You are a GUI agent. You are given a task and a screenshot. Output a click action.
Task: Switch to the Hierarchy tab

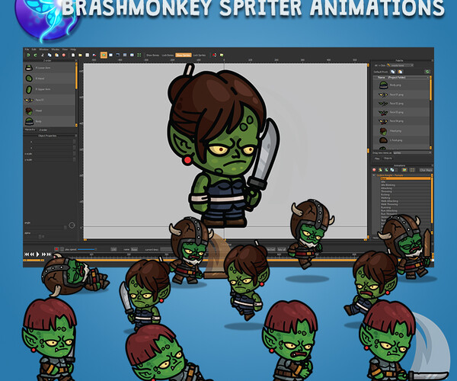tap(30, 130)
